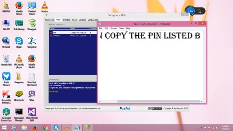Screen dimensions: 233x131
Task: Click the PayPal donation link in Dumpper
Action: pyautogui.click(x=125, y=108)
